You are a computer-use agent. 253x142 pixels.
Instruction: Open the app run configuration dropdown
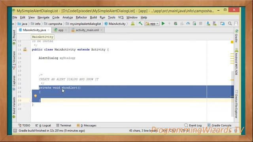point(152,24)
